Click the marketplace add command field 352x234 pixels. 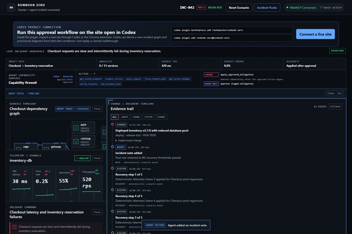[232, 30]
